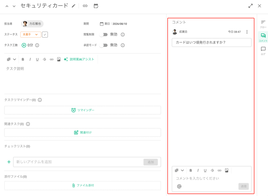The image size is (268, 196).
Task: Click the @ mention icon in comment box
Action: 179,186
